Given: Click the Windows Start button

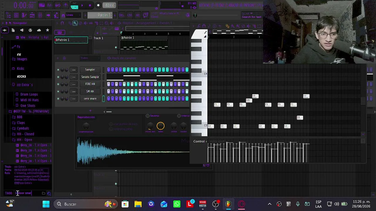Looking at the screenshot, I should (x=46, y=204).
